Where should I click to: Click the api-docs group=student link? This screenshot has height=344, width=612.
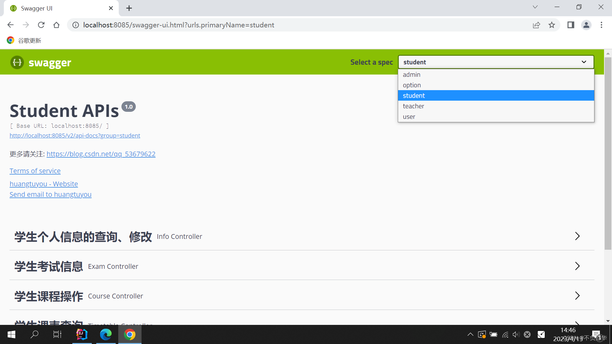point(75,135)
